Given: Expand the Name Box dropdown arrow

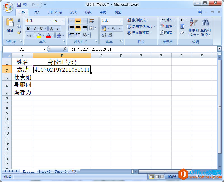Looking at the screenshot, I should pos(44,49).
